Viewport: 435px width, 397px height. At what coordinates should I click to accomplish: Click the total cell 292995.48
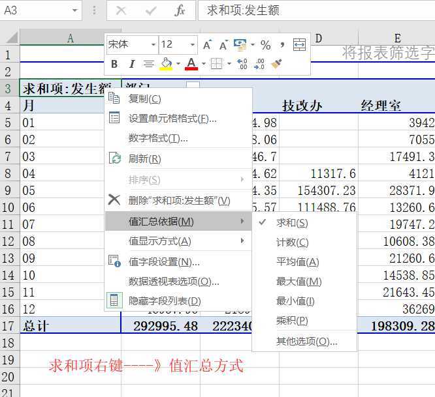click(161, 325)
